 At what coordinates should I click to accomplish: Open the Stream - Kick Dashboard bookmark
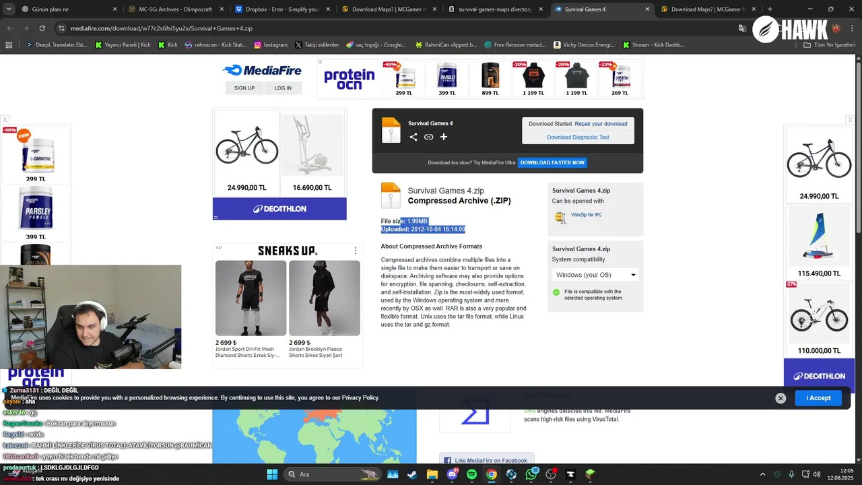click(x=653, y=45)
